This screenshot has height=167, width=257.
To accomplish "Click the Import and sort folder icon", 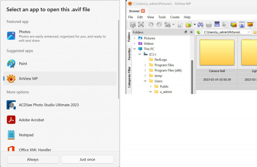I will click(x=189, y=25).
